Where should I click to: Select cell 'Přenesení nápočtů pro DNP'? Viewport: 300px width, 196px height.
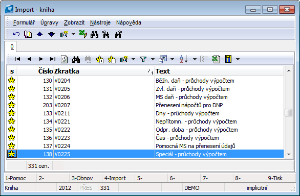pos(219,105)
